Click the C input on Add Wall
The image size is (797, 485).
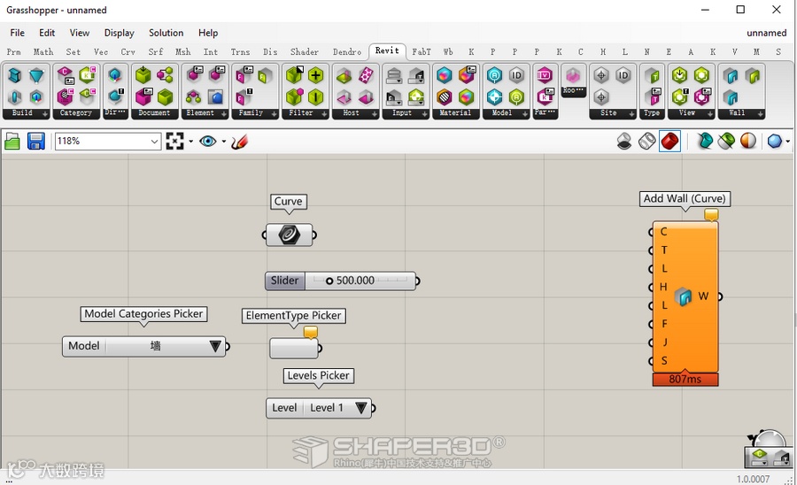point(663,232)
